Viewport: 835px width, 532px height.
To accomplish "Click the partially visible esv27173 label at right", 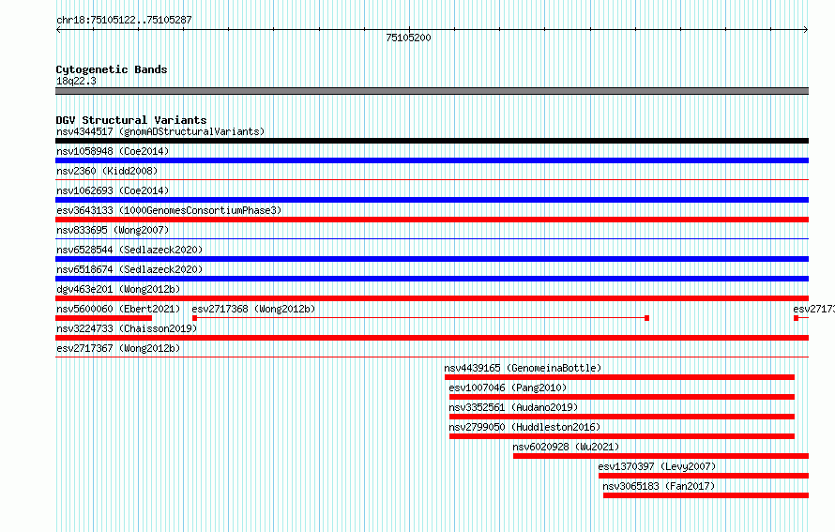I will [x=813, y=309].
